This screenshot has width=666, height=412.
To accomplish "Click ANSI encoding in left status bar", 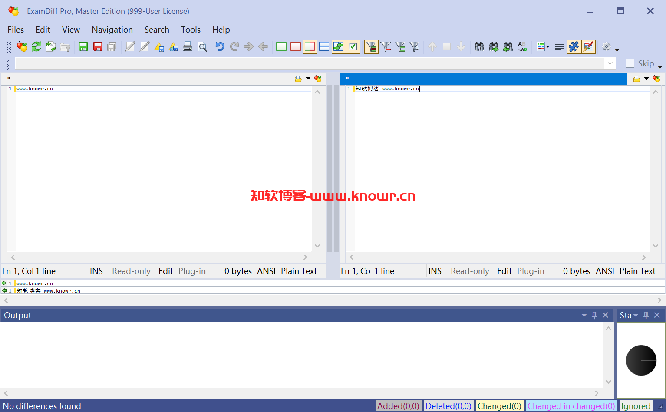I will pos(266,271).
